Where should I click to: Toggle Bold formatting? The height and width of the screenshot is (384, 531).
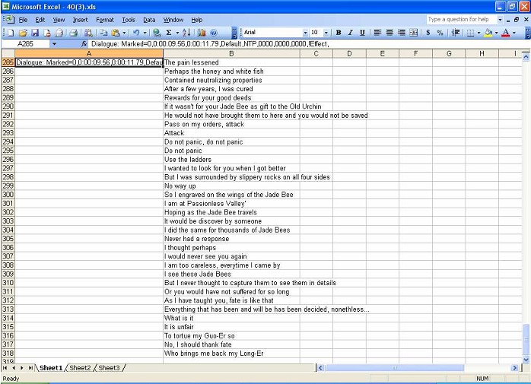coord(339,33)
